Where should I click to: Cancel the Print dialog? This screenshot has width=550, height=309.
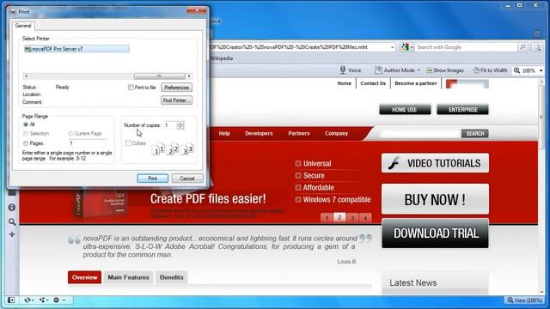(187, 179)
